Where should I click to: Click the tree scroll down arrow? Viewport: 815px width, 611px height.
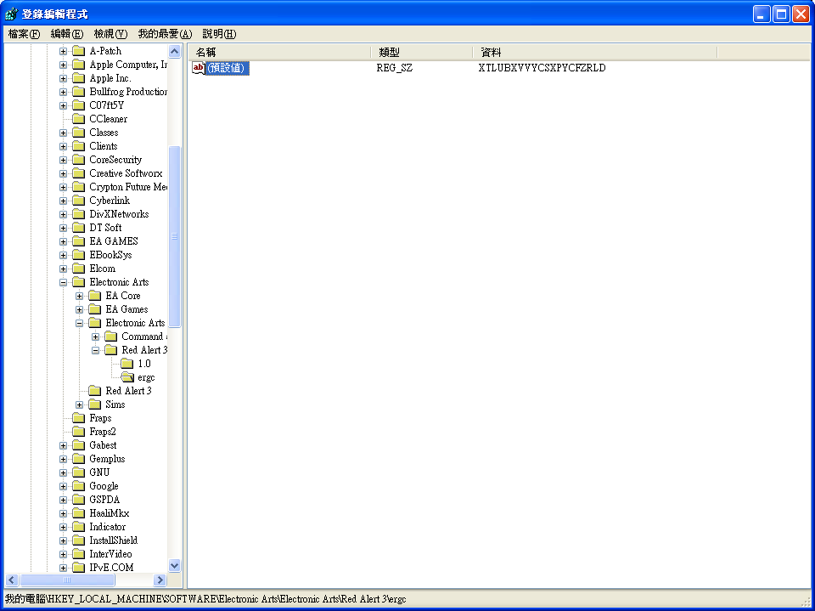tap(175, 565)
